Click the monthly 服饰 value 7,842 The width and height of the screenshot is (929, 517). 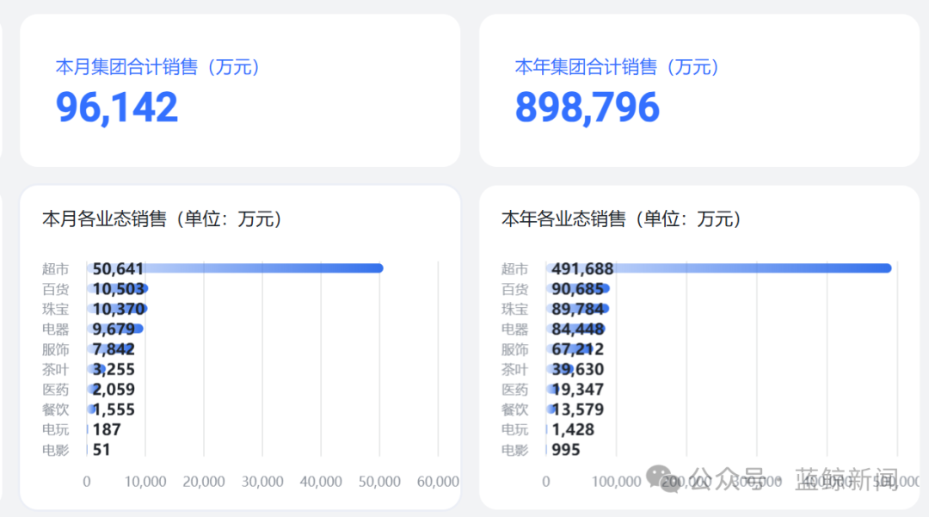[x=114, y=349]
